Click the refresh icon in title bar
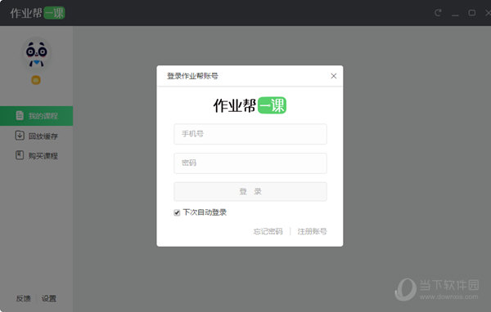The width and height of the screenshot is (491, 312). click(438, 13)
